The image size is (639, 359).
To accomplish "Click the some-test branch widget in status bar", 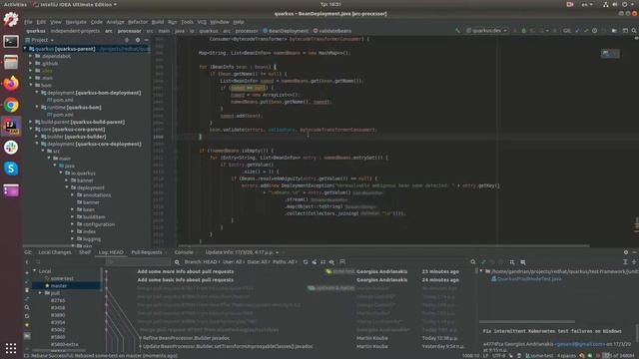I will (x=539, y=356).
